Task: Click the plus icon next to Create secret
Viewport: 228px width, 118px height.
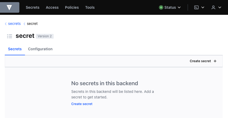Action: pyautogui.click(x=215, y=61)
